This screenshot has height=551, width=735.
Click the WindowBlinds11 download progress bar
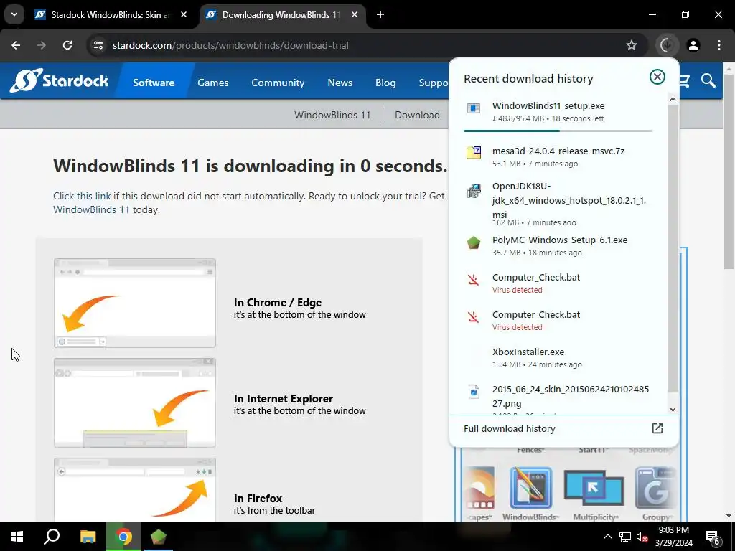[558, 131]
